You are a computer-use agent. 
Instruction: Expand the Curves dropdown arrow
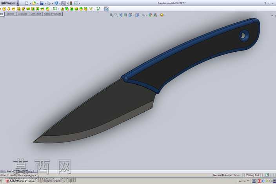pos(102,9)
